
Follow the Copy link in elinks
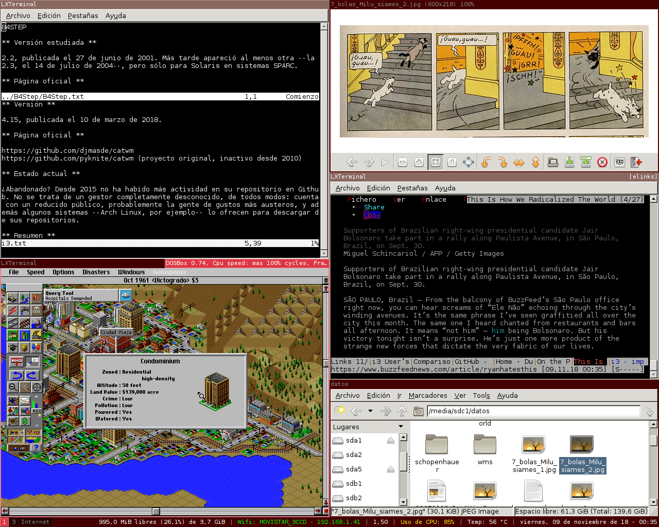[x=372, y=215]
